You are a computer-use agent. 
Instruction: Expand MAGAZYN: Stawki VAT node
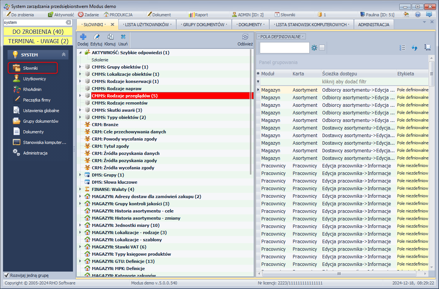click(80, 247)
